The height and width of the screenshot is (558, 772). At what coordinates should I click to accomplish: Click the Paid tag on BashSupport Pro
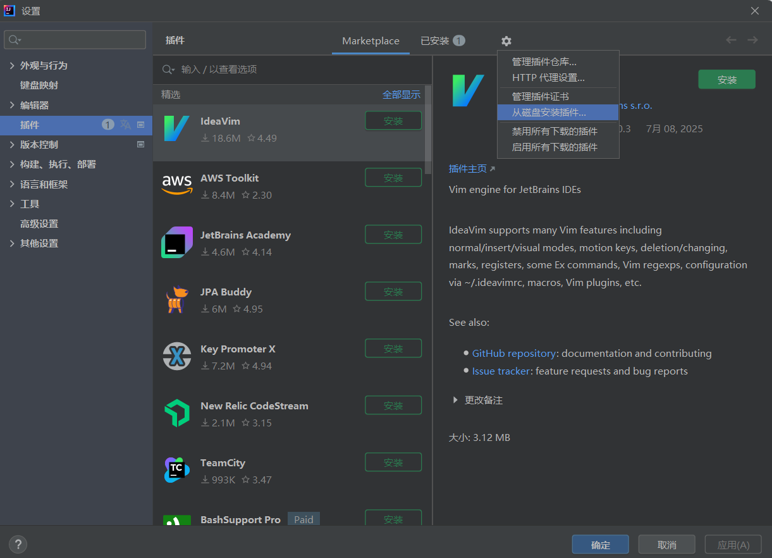click(x=303, y=519)
